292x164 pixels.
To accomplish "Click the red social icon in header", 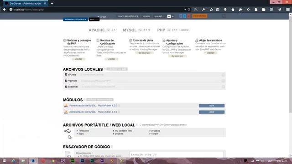I will (x=188, y=16).
